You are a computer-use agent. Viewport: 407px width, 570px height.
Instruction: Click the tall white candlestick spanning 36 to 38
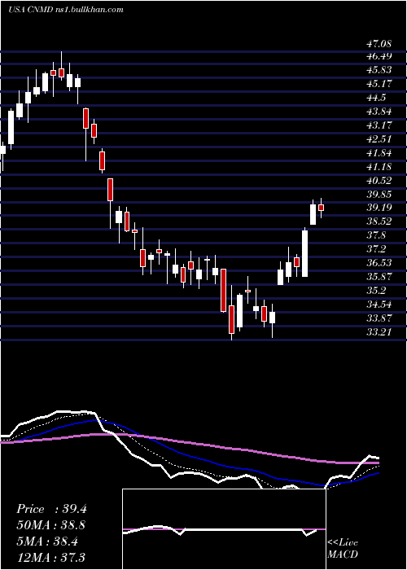(x=305, y=253)
